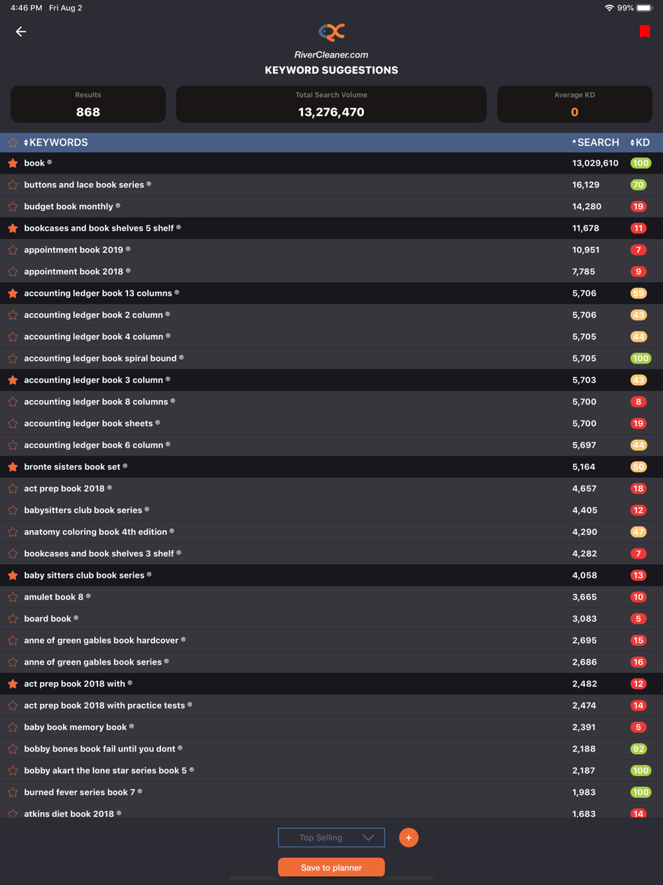Star the 'budget book monthly' keyword
Screen dimensions: 663x885
tap(13, 206)
